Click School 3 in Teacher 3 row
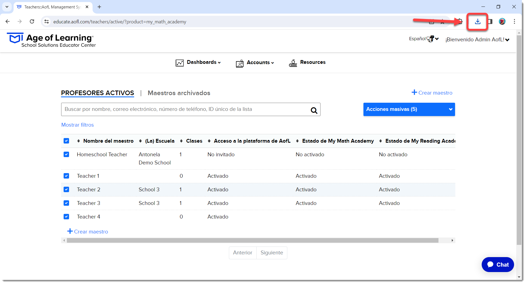 [x=149, y=203]
